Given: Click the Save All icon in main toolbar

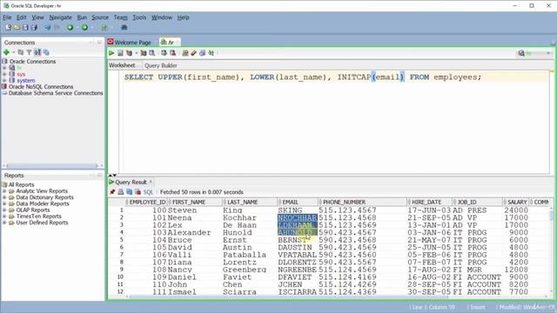Looking at the screenshot, I should pyautogui.click(x=34, y=27).
